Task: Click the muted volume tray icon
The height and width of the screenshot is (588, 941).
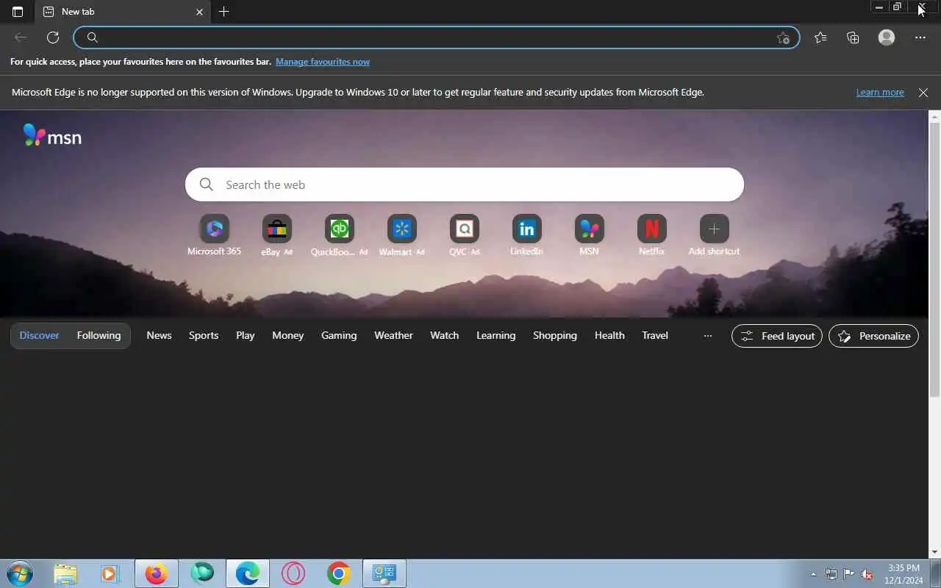Action: point(867,574)
